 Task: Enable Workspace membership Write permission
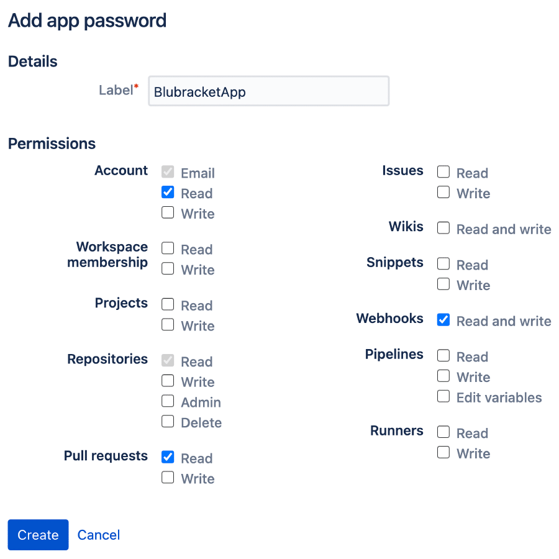[x=168, y=269]
